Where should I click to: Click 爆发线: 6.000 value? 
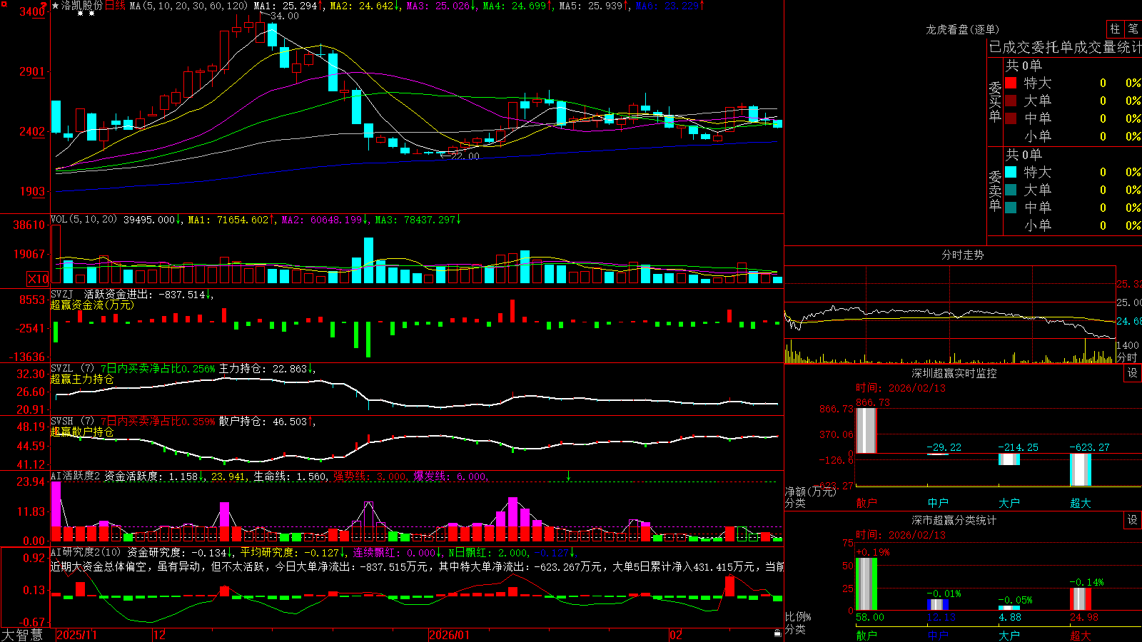pyautogui.click(x=450, y=476)
